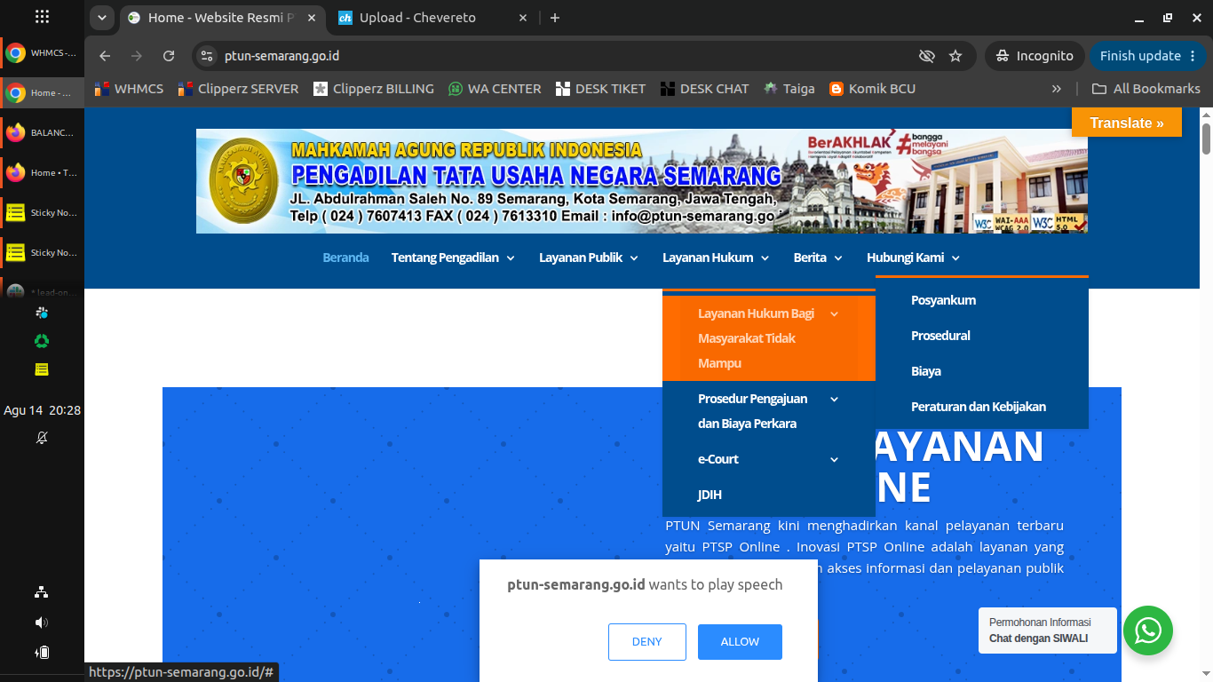Open the first Sticky Notes window in dock

coord(42,213)
